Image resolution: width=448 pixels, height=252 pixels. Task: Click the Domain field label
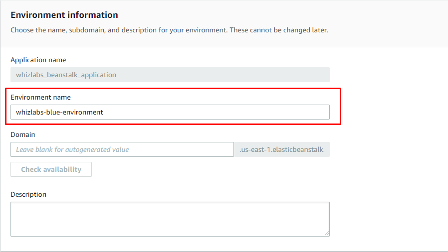point(23,134)
